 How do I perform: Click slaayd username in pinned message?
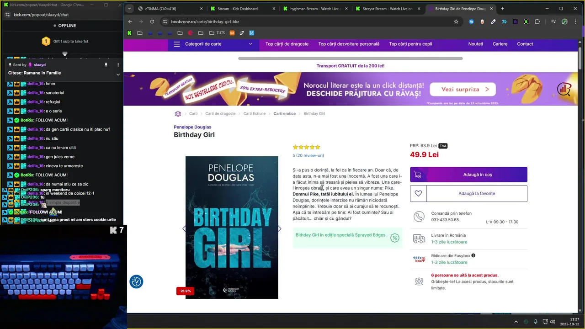pos(39,65)
